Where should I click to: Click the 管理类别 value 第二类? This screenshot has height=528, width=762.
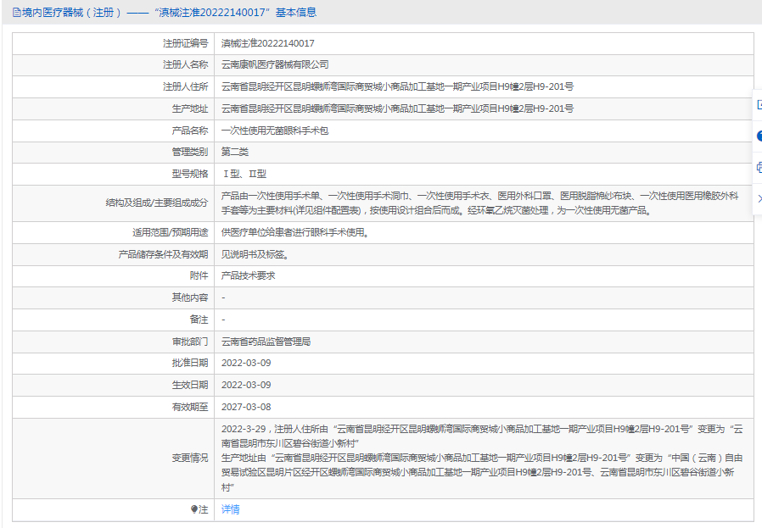coord(235,153)
